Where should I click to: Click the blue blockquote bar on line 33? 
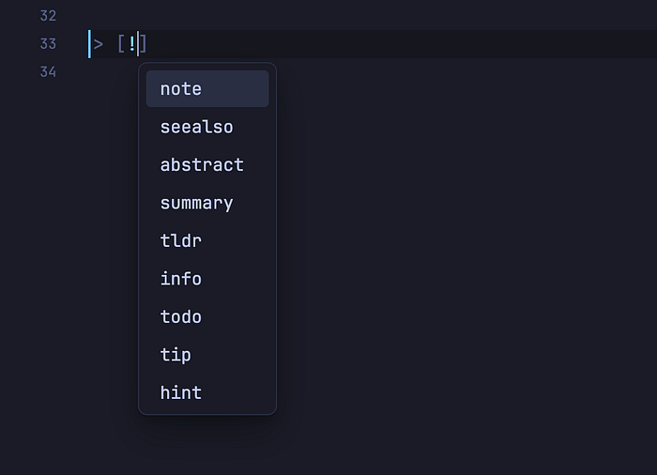click(89, 44)
